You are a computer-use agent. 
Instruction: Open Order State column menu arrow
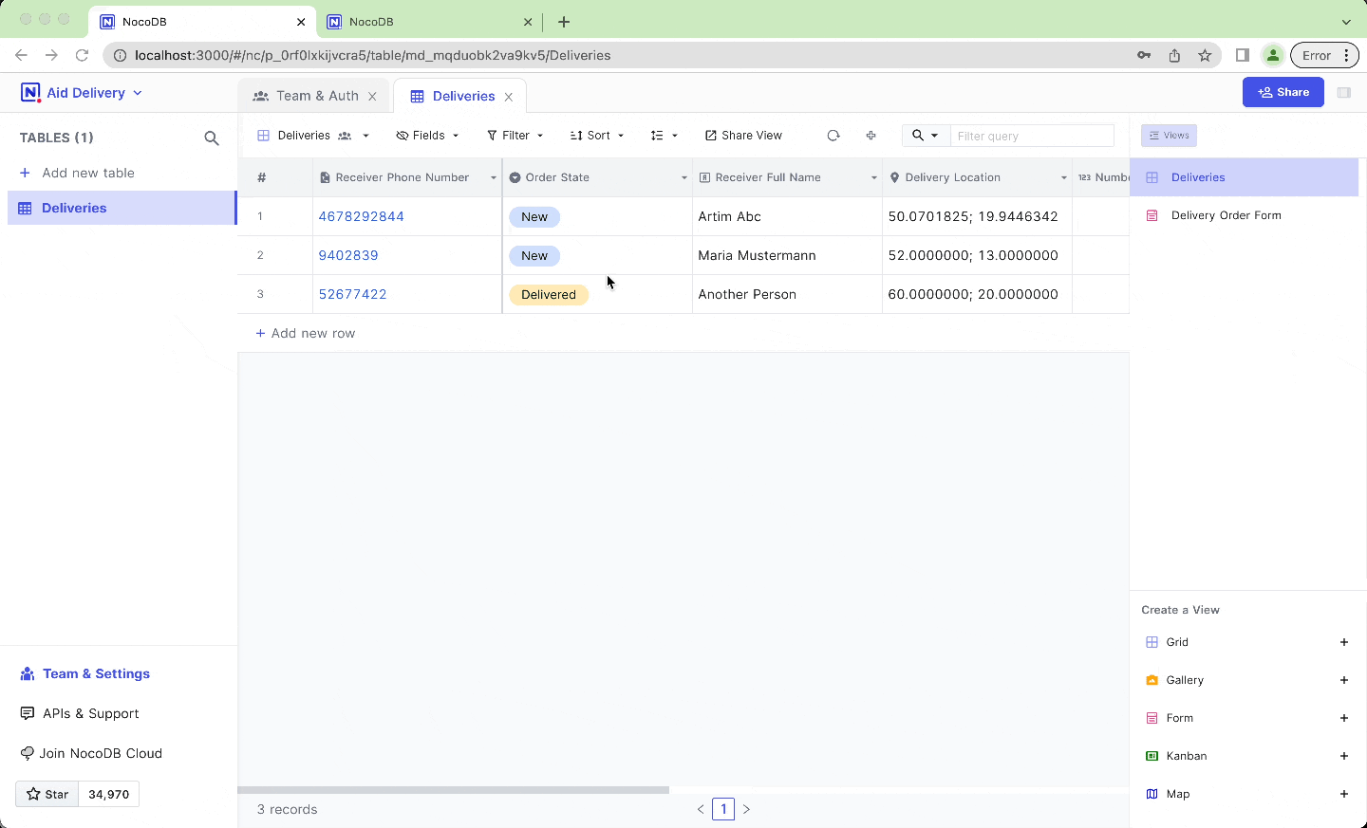point(683,178)
